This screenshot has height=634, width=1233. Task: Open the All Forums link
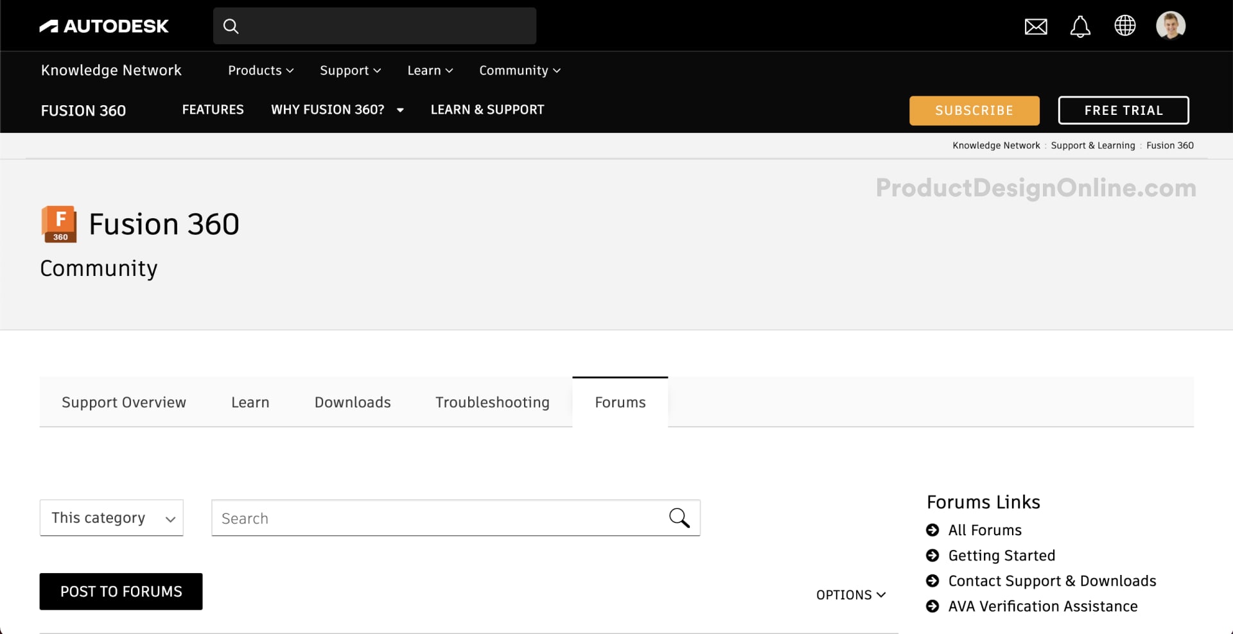click(984, 530)
